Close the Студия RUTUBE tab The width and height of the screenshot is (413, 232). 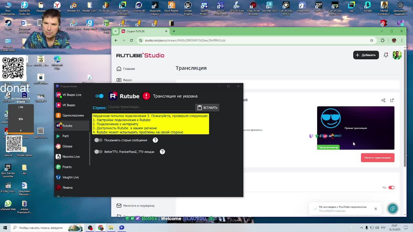(166, 31)
